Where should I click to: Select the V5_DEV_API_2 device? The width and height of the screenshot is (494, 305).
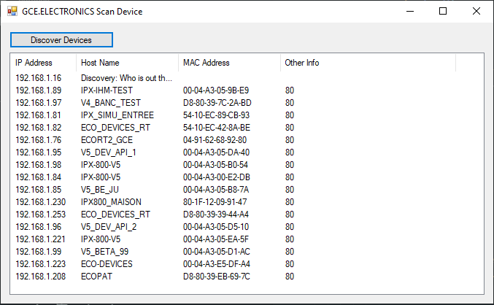[x=108, y=227]
